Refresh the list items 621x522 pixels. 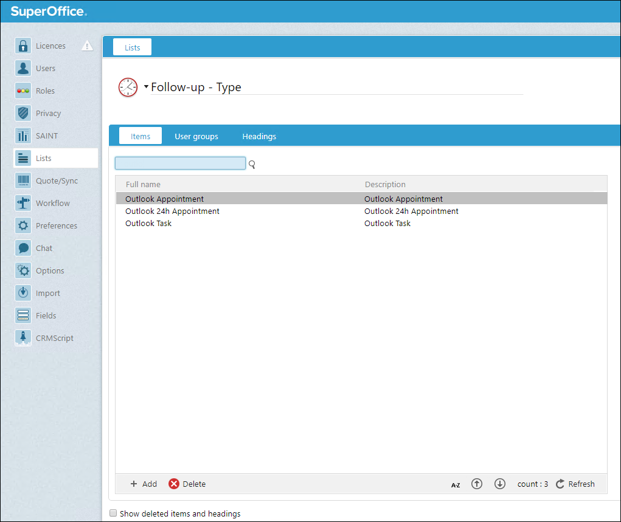(575, 484)
